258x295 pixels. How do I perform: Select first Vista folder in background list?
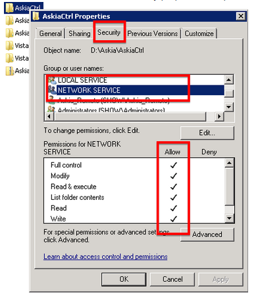coord(18,46)
